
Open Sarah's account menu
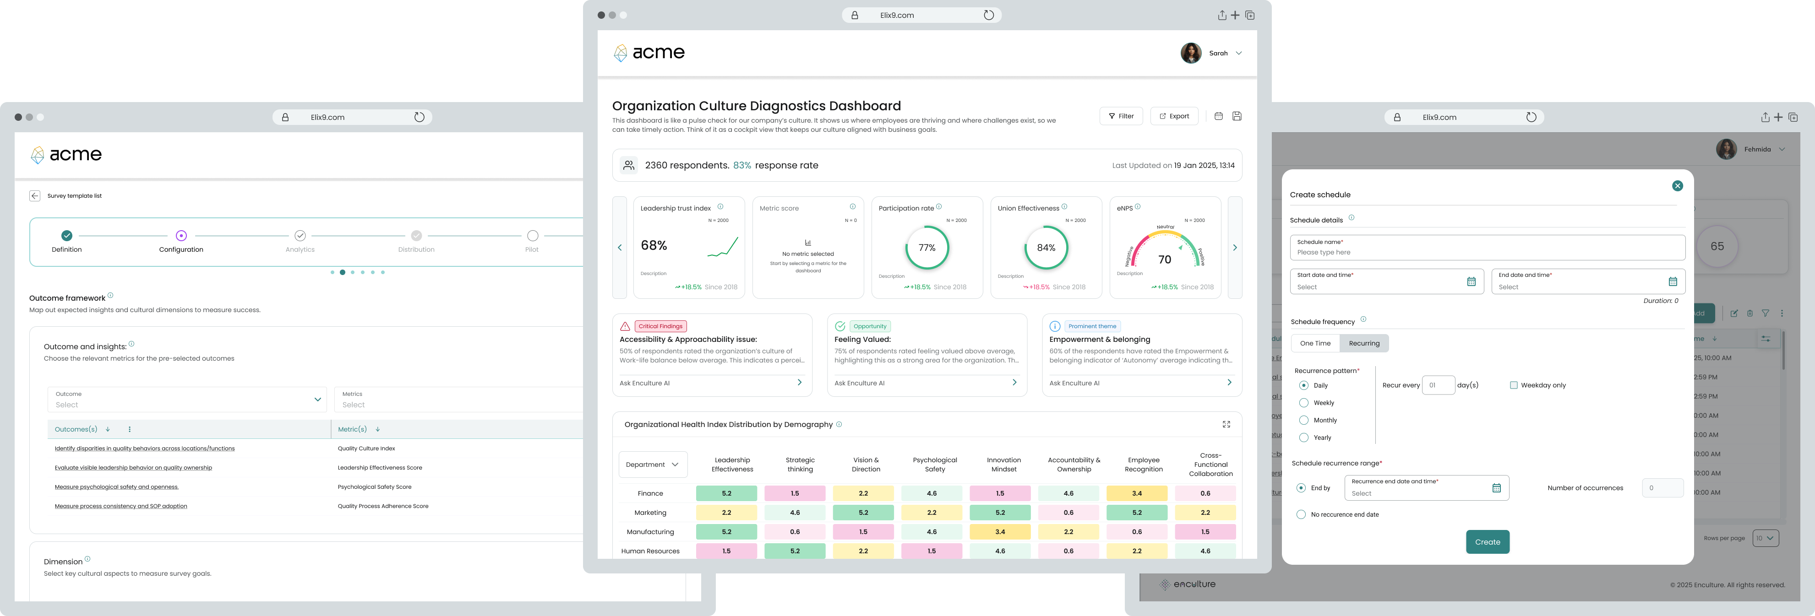[1226, 53]
